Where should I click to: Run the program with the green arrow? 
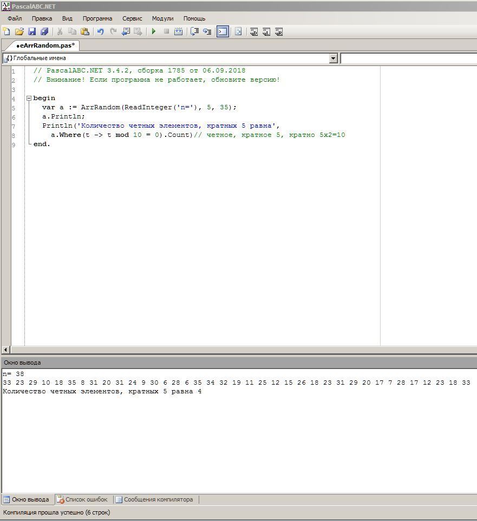154,32
